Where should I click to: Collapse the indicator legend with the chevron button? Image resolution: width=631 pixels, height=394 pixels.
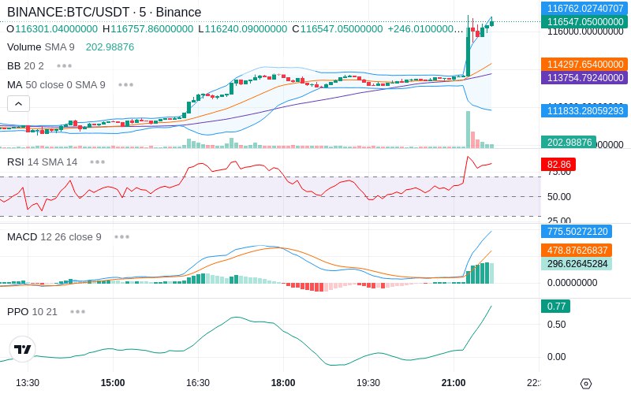click(18, 104)
